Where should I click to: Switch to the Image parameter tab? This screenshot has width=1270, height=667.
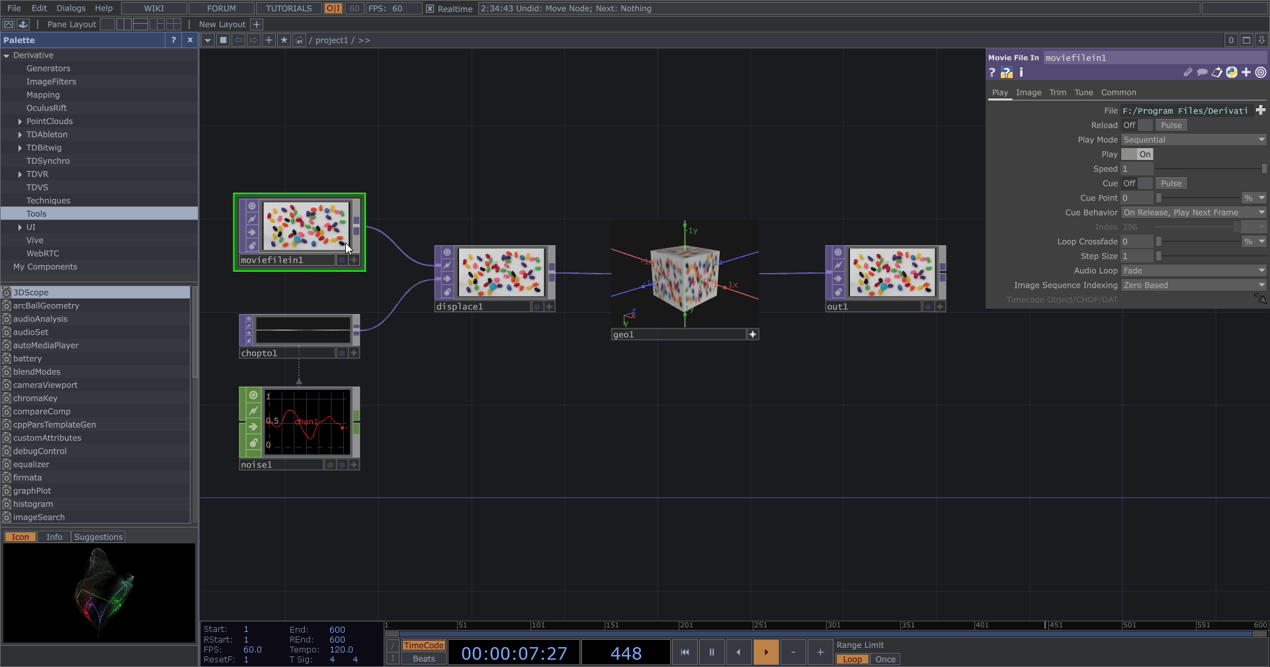coord(1028,93)
